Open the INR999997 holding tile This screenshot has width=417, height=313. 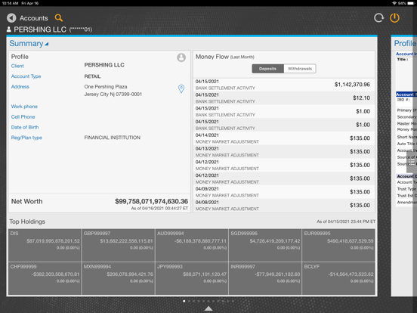pyautogui.click(x=265, y=278)
